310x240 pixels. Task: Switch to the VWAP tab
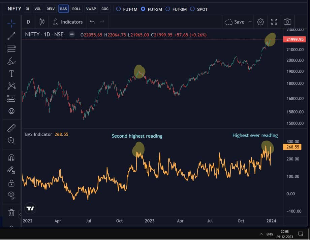(x=91, y=9)
